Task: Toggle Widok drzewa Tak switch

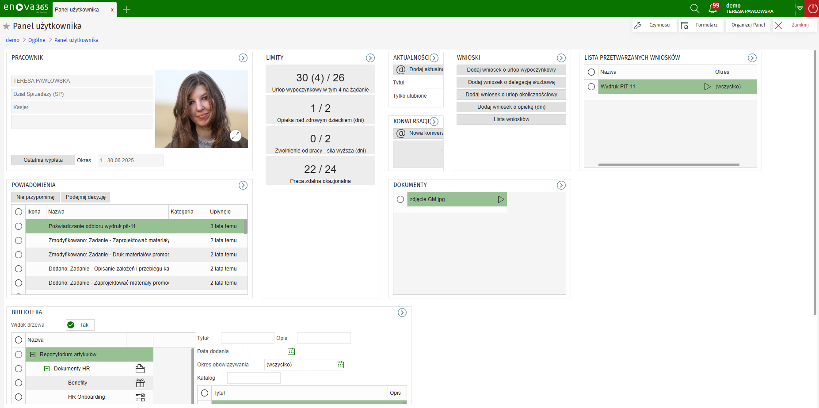Action: [x=71, y=325]
